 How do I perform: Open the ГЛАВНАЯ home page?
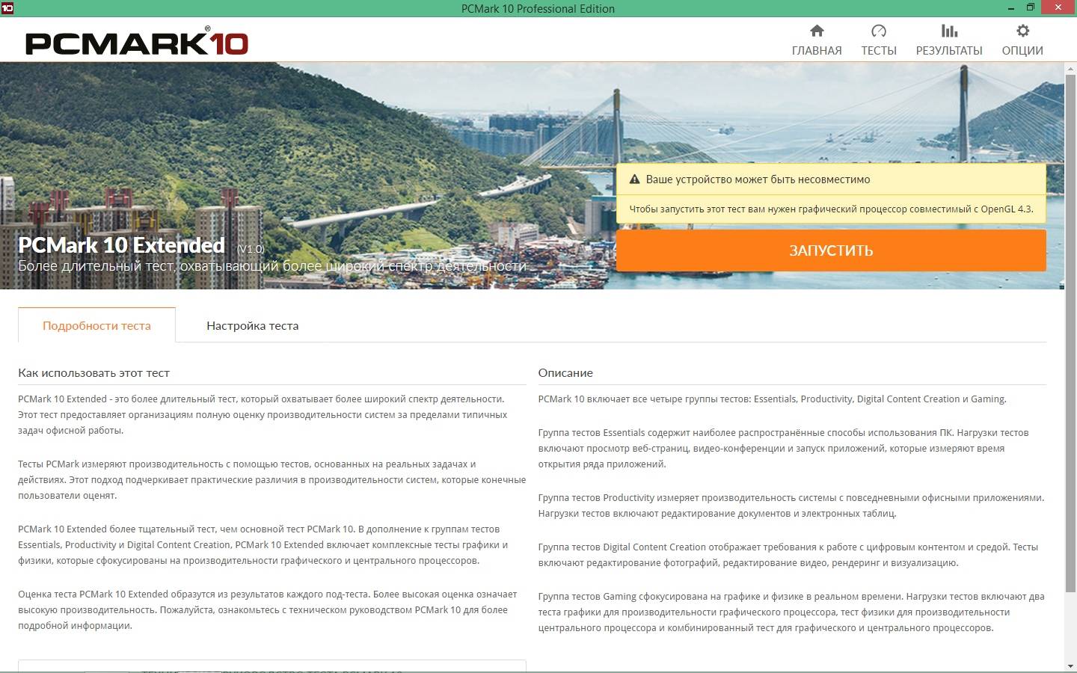click(x=817, y=40)
